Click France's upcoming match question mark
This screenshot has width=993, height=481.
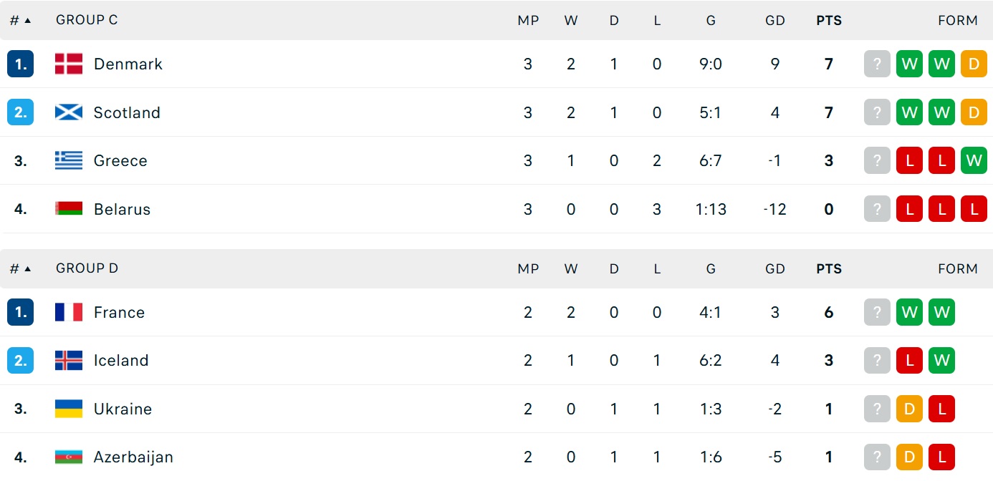(x=877, y=312)
